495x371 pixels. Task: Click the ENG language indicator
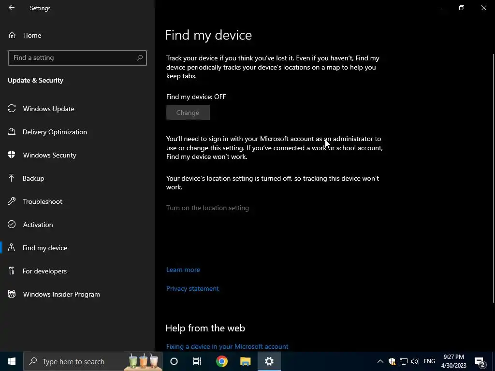pyautogui.click(x=429, y=361)
